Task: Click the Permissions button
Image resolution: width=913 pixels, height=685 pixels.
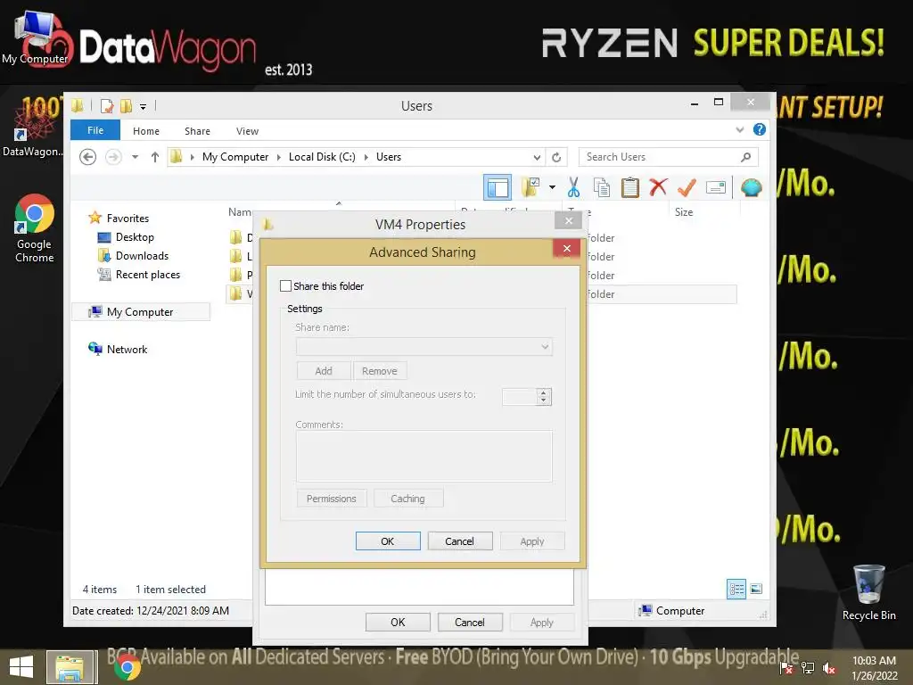Action: click(332, 499)
